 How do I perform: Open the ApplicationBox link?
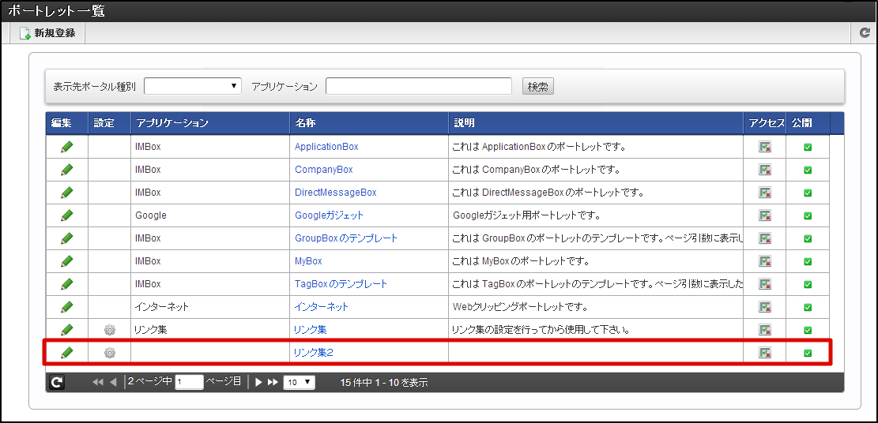pos(326,147)
